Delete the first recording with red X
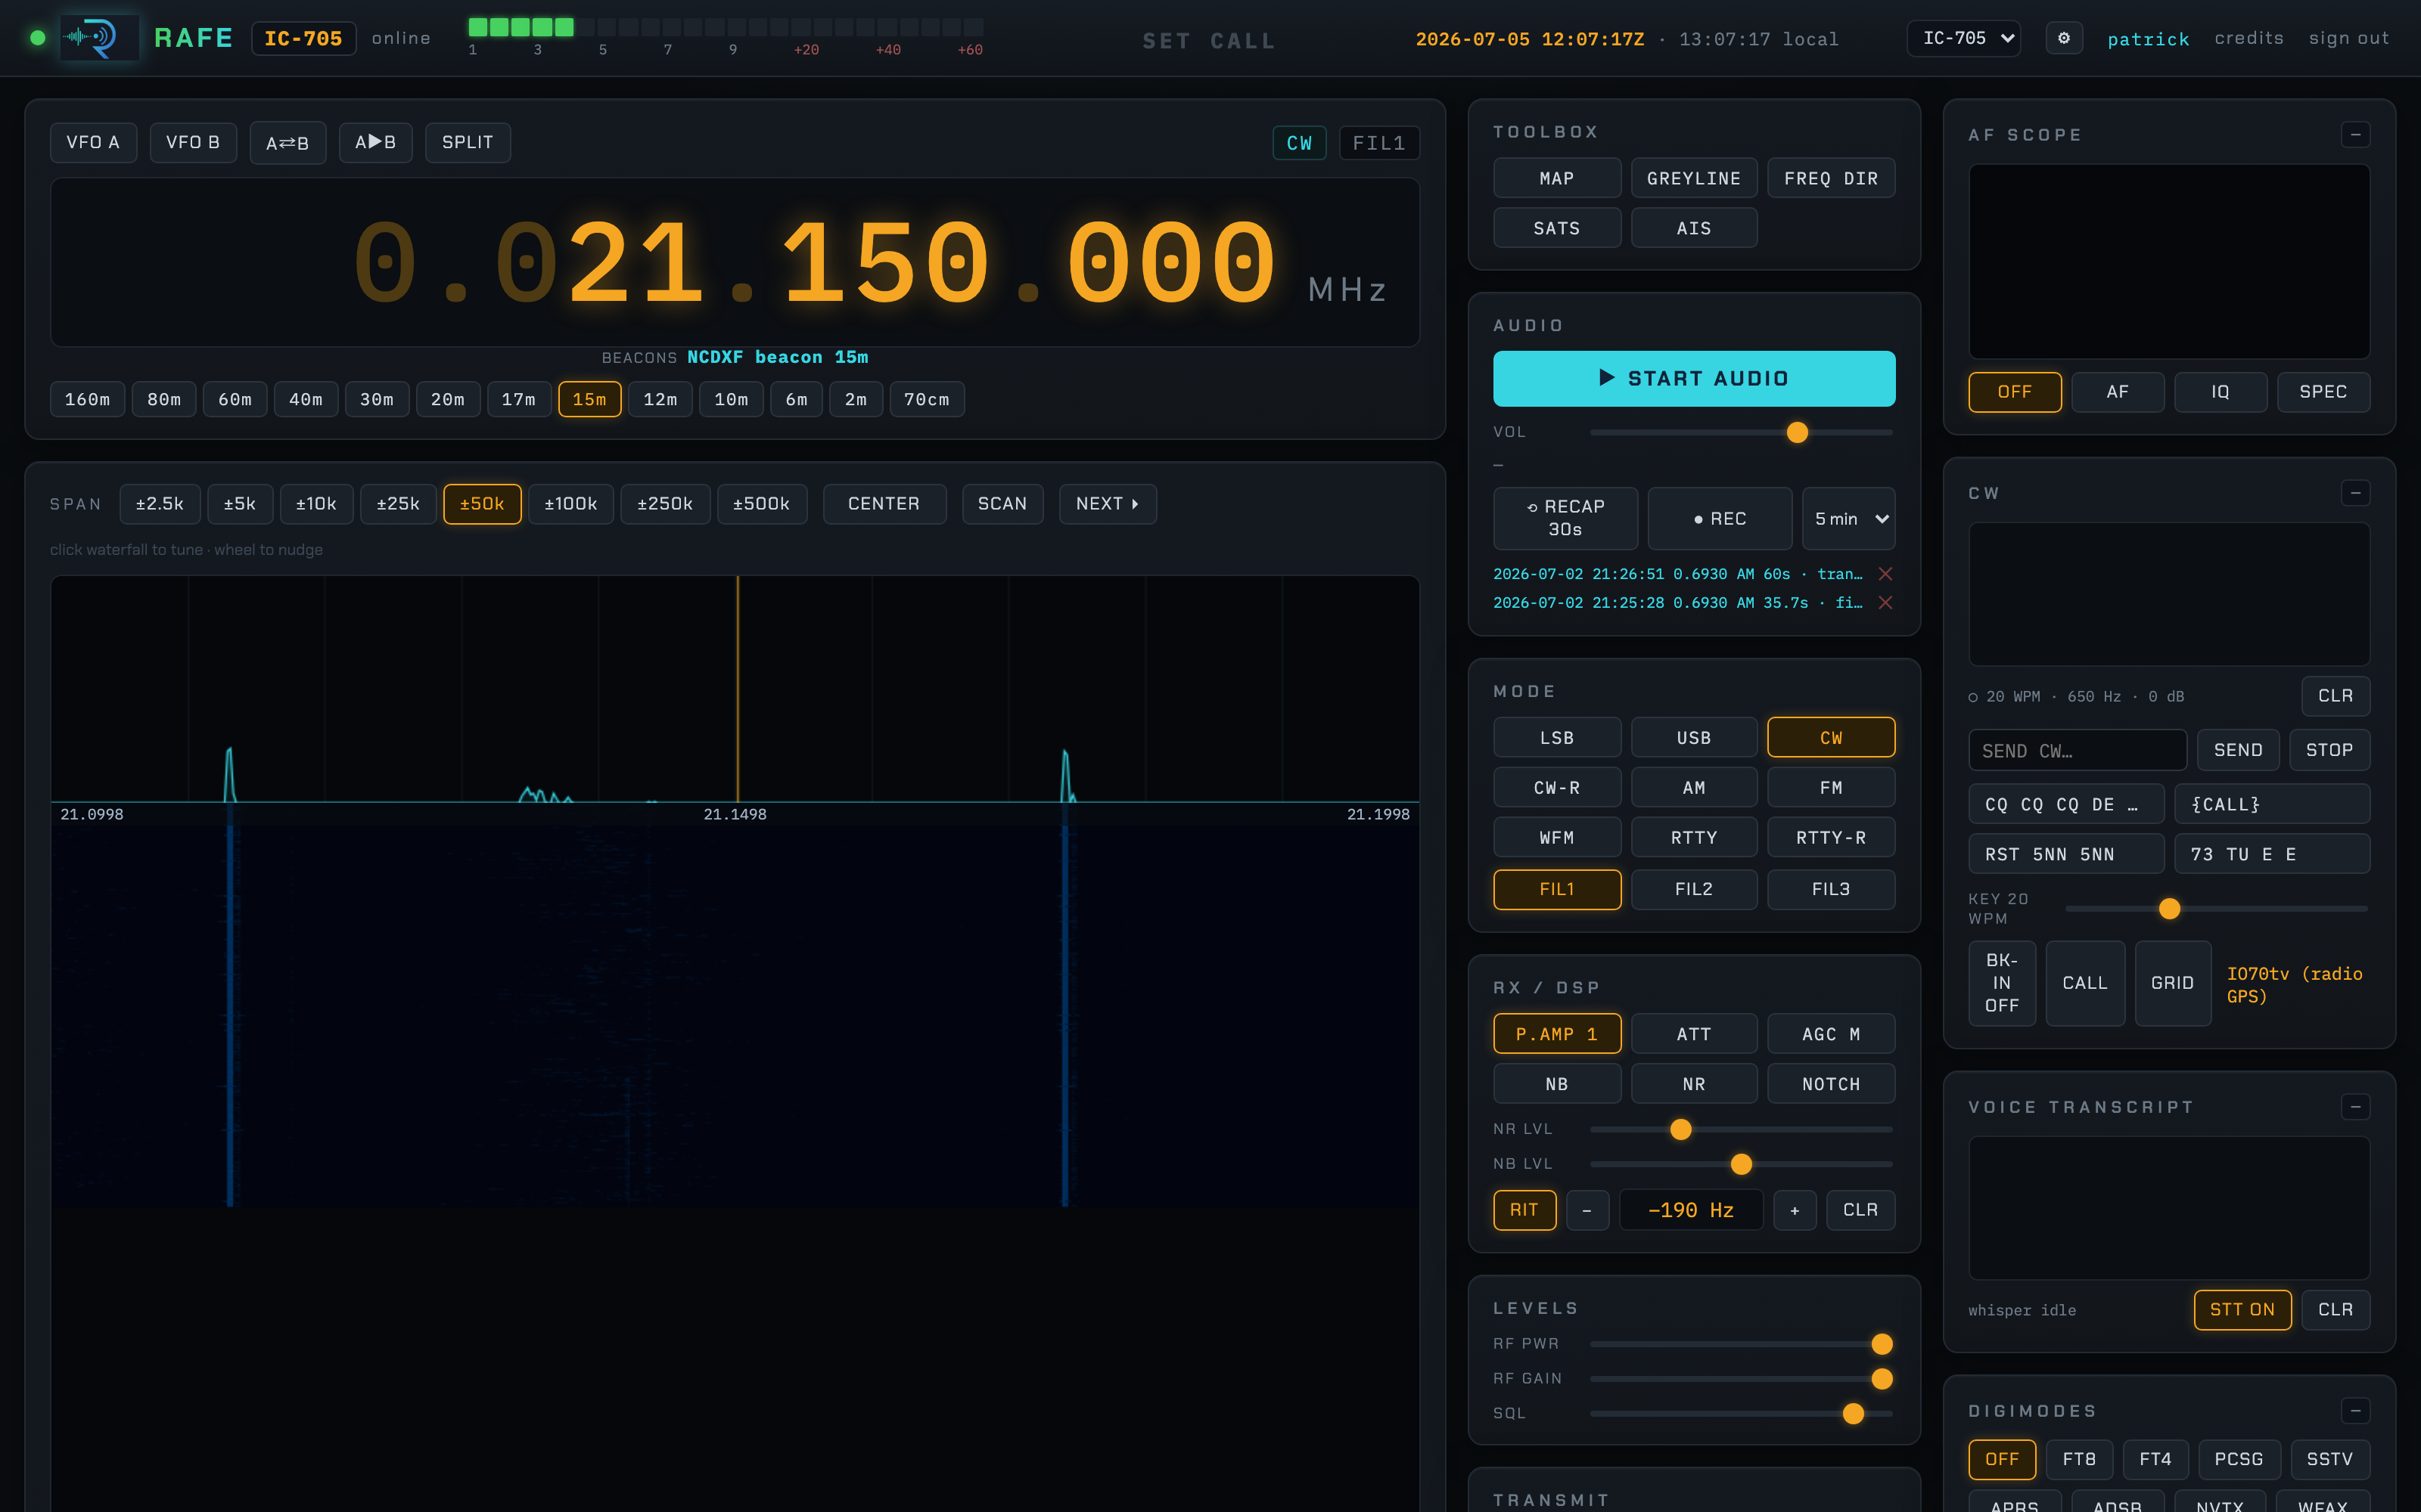Viewport: 2421px width, 1512px height. [1885, 574]
